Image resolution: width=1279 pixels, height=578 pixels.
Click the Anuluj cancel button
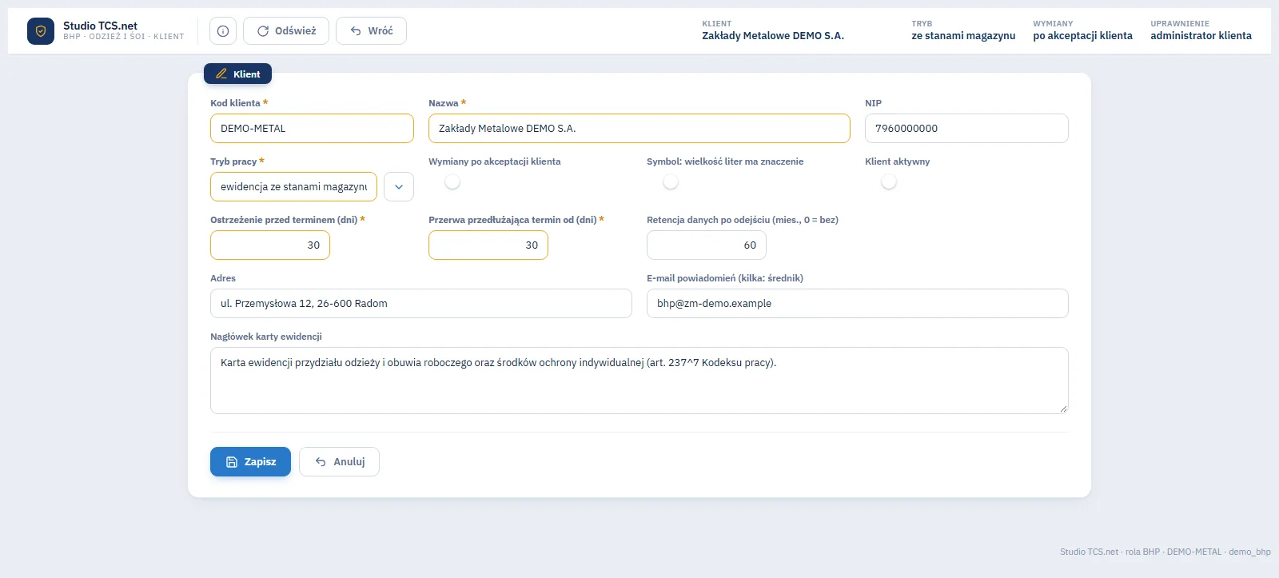(339, 461)
